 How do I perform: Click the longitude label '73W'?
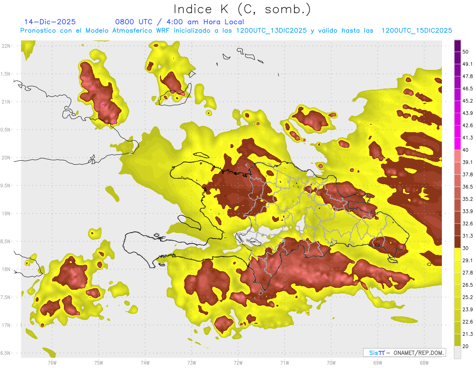pyautogui.click(x=192, y=363)
